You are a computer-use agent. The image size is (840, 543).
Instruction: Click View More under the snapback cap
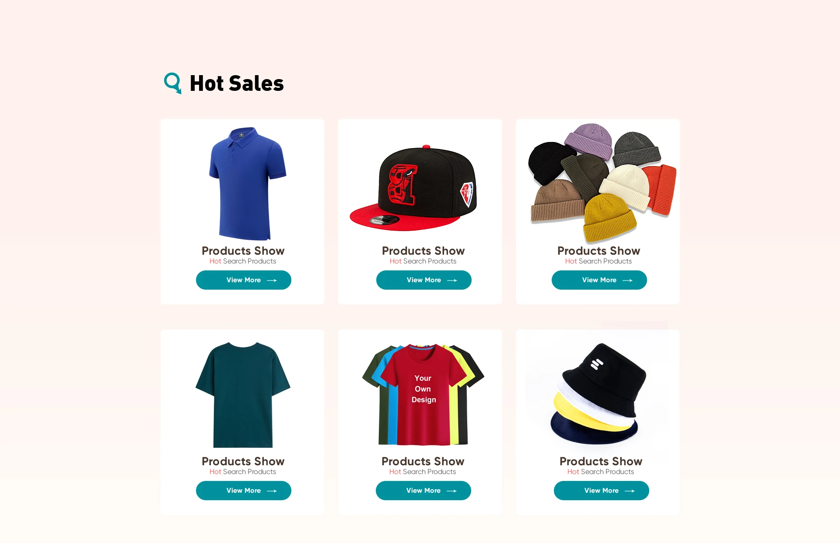424,280
